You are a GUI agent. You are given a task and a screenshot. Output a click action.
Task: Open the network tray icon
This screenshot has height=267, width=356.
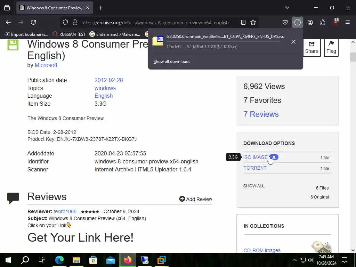point(303,260)
